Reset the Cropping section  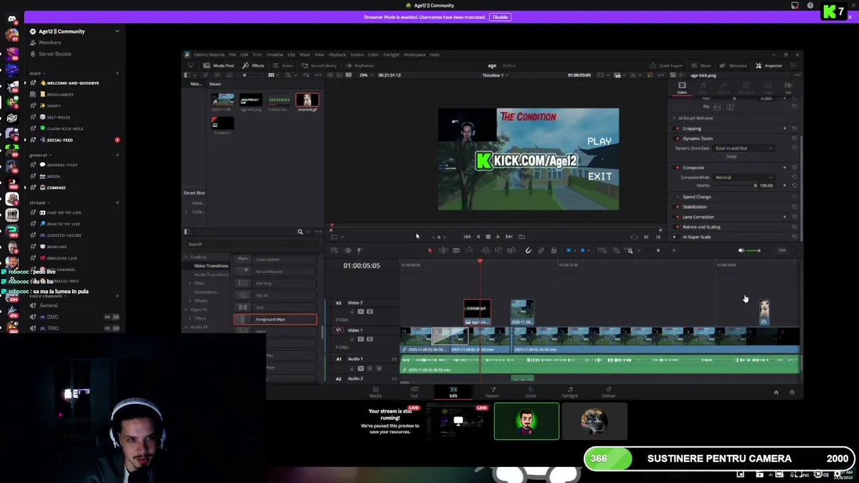[x=795, y=128]
